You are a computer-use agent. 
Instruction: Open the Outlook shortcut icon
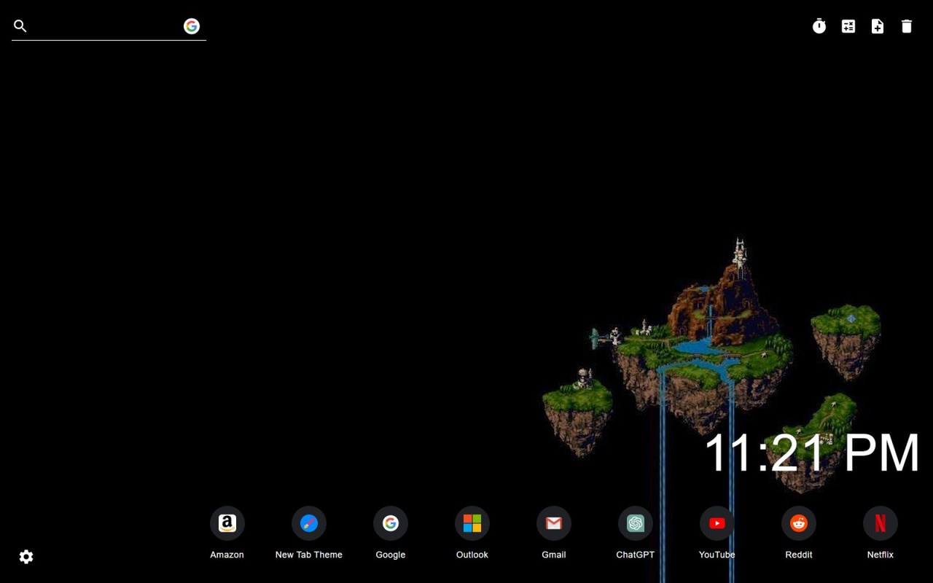[x=472, y=523]
